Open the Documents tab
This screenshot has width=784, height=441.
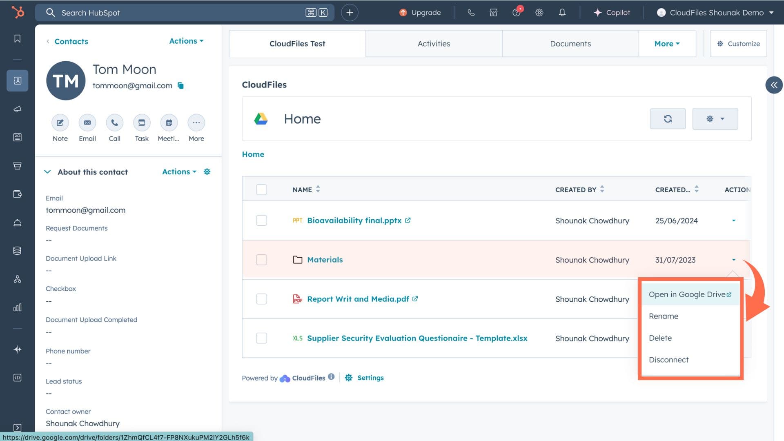(570, 43)
